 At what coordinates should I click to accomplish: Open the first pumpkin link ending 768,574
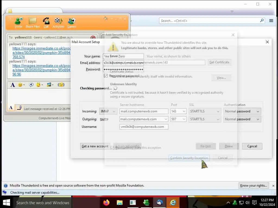click(42, 53)
